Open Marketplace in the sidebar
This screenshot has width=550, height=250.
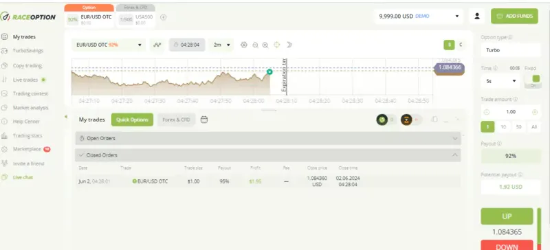coord(27,149)
